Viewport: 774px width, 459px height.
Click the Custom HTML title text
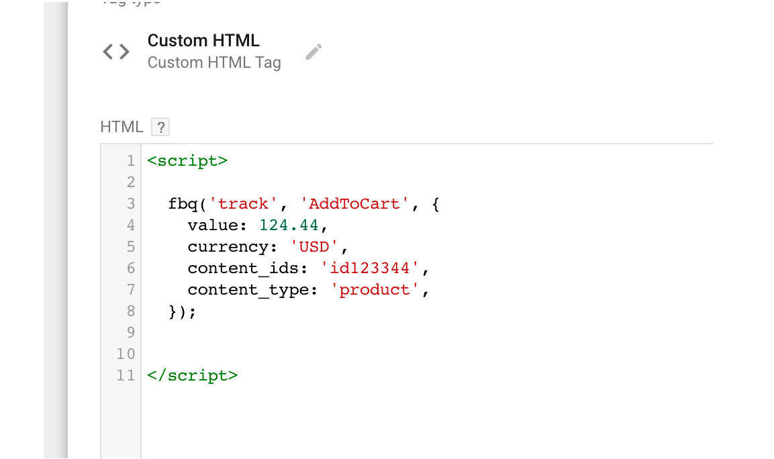pos(203,40)
